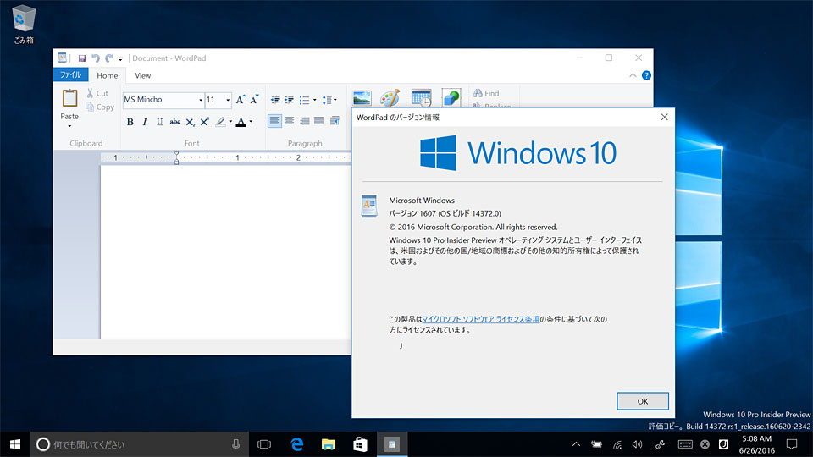813x457 pixels.
Task: Switch to the View ribbon tab
Action: coord(142,75)
